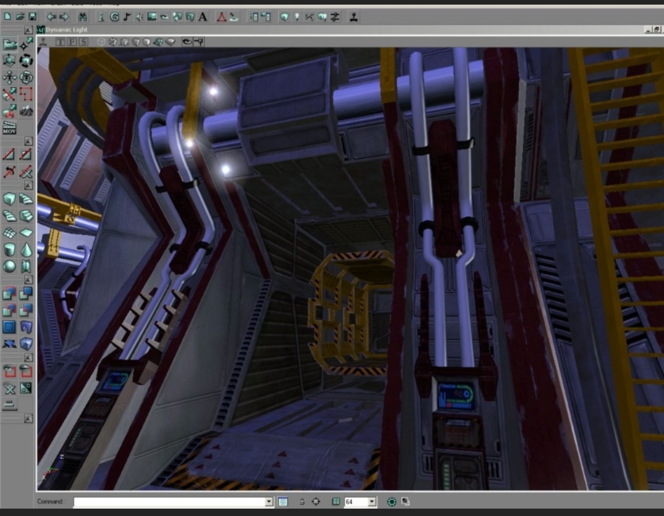Open the grid size 64 dropdown
The image size is (664, 516).
[x=372, y=502]
